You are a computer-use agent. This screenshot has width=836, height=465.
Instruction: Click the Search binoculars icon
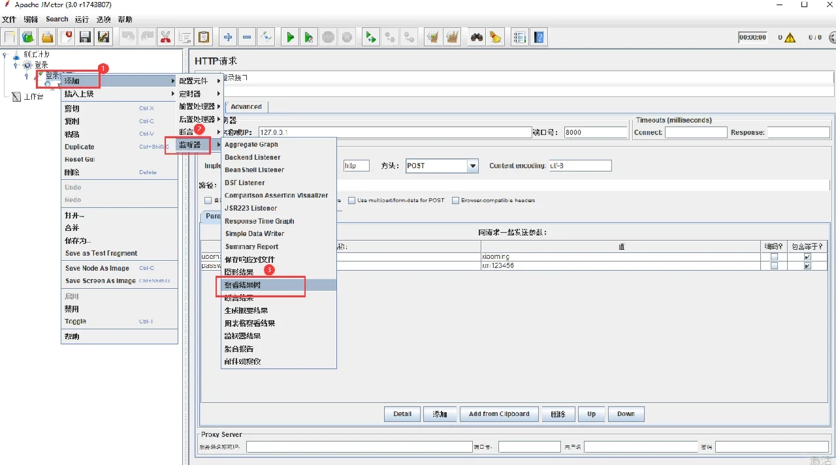coord(477,37)
